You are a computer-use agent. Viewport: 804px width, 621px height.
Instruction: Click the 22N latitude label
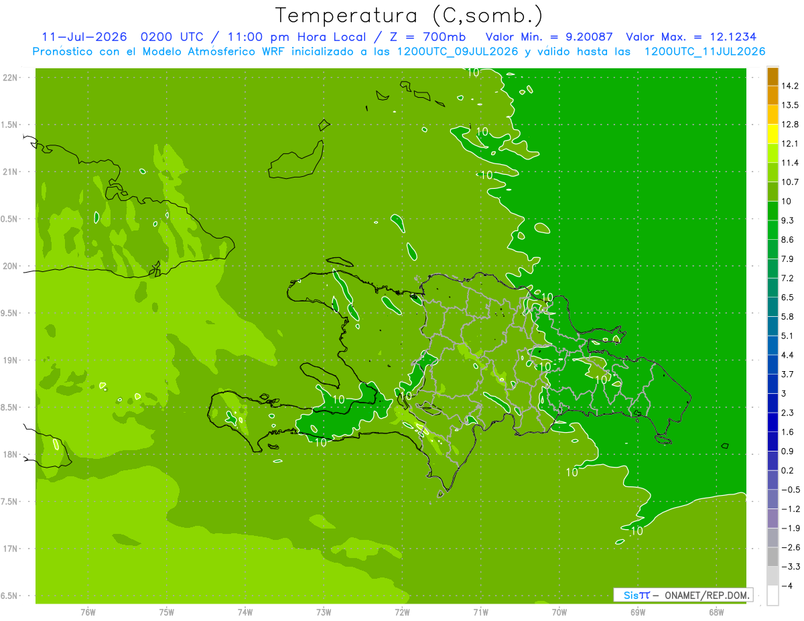(11, 77)
